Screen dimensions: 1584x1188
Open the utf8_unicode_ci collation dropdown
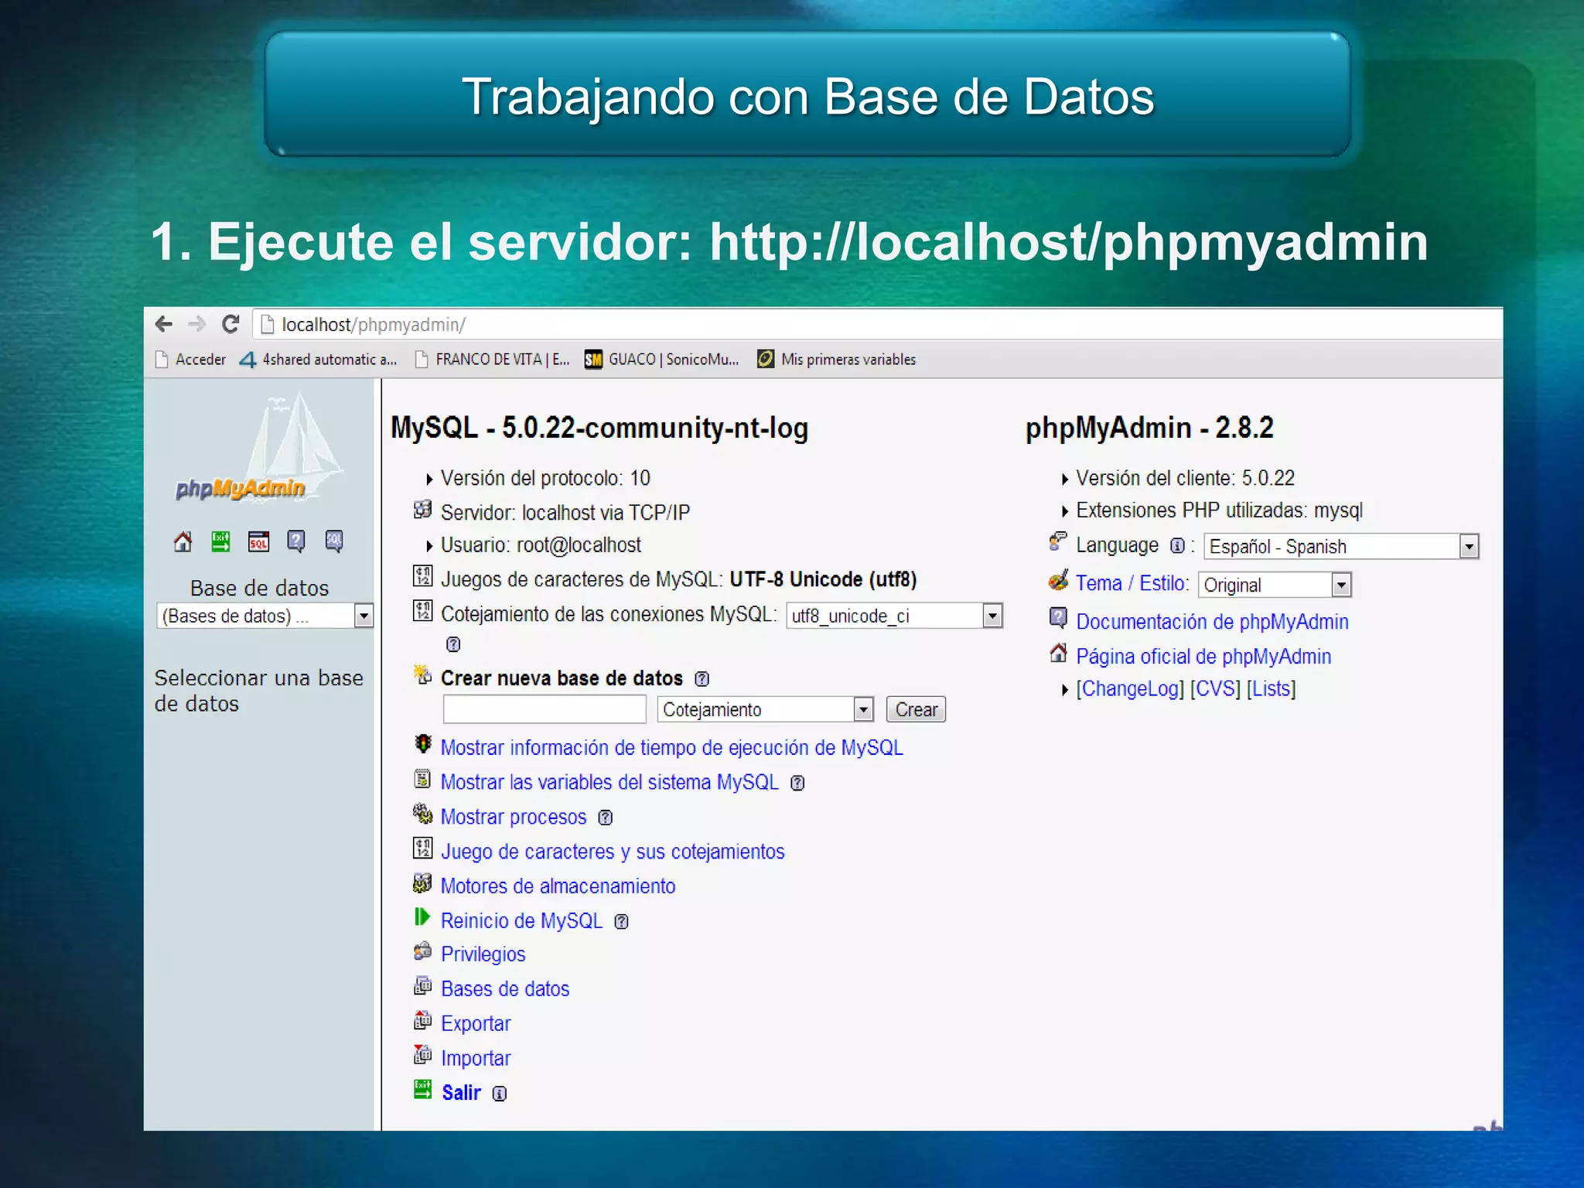894,616
